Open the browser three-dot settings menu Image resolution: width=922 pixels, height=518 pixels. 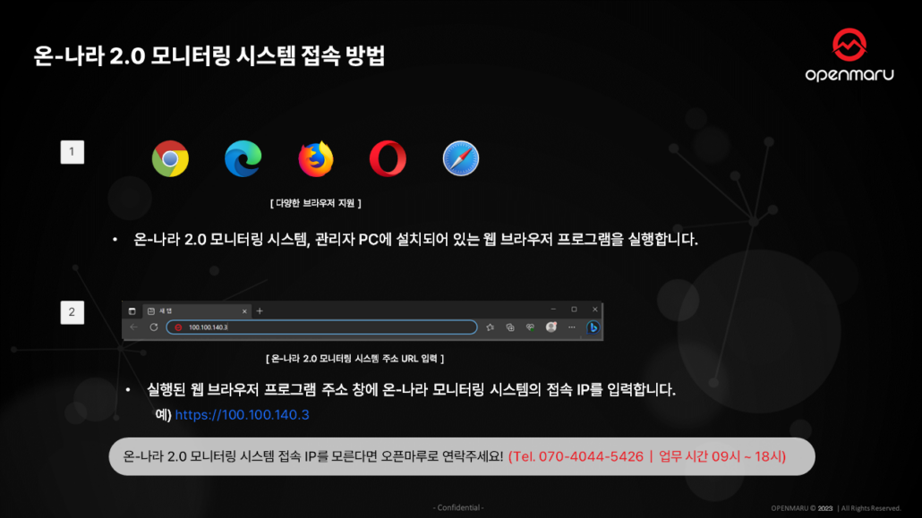pyautogui.click(x=571, y=327)
